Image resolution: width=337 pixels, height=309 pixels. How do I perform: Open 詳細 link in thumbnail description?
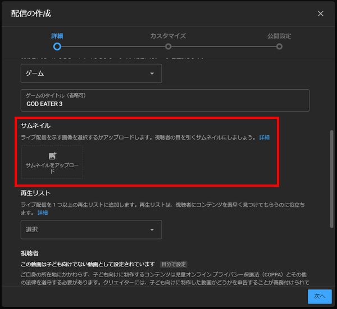tap(264, 137)
